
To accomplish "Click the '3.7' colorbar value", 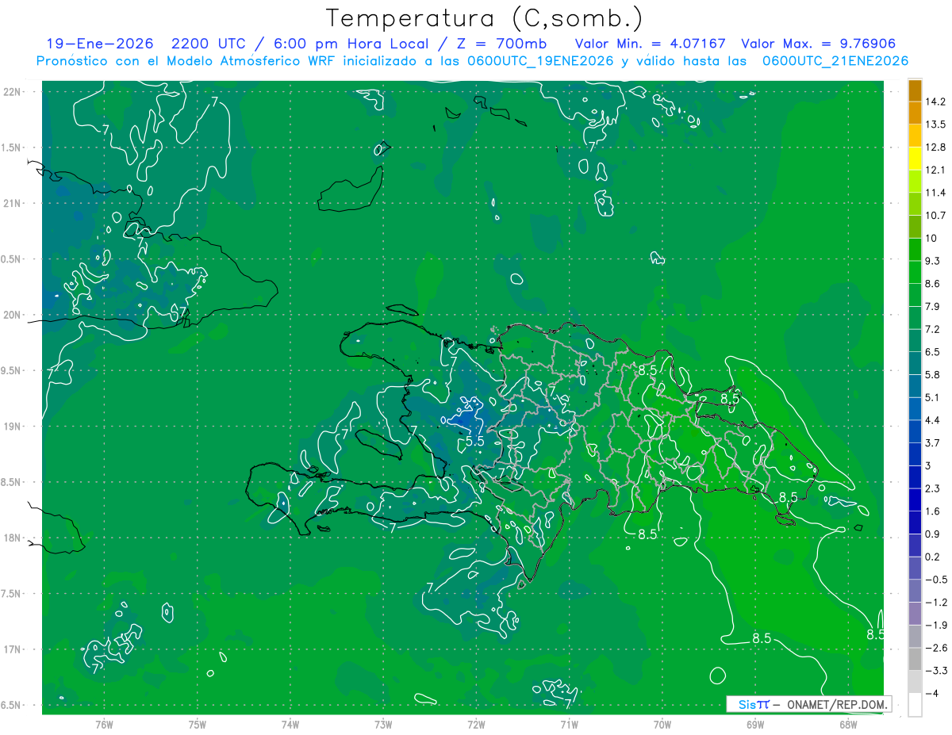I will pos(933,443).
